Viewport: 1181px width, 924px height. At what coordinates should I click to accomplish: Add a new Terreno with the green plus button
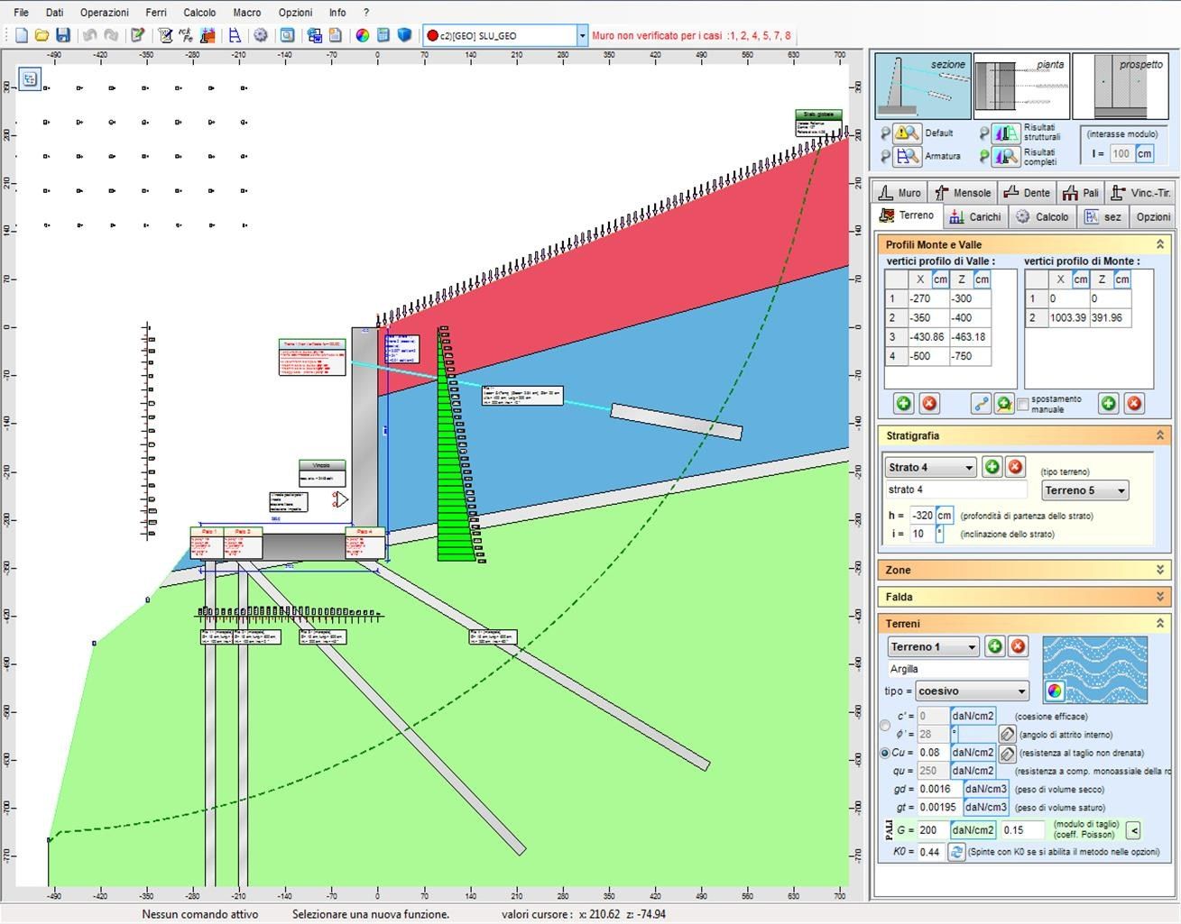[995, 646]
